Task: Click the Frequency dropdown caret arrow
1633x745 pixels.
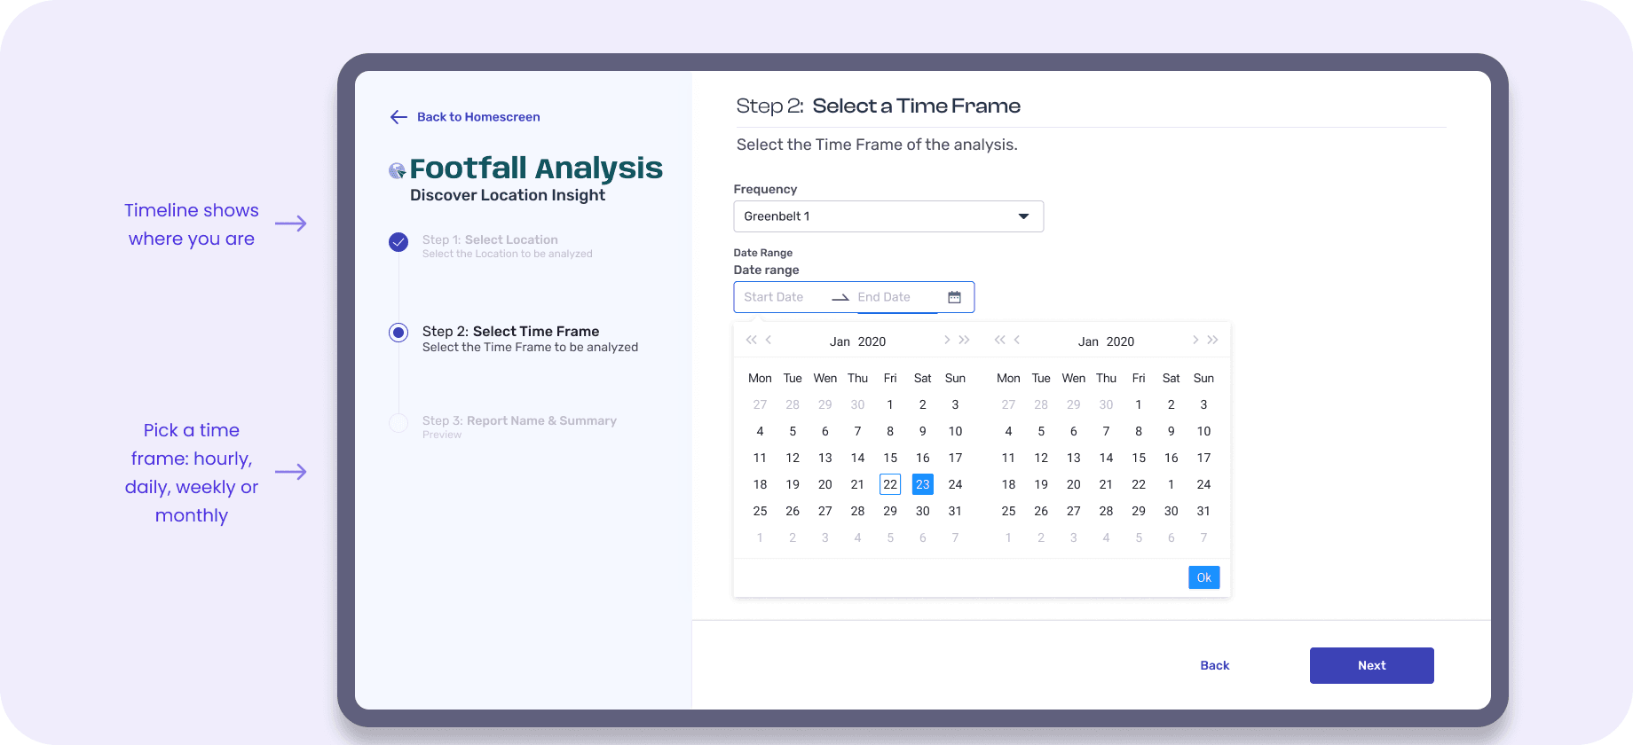Action: 1023,216
